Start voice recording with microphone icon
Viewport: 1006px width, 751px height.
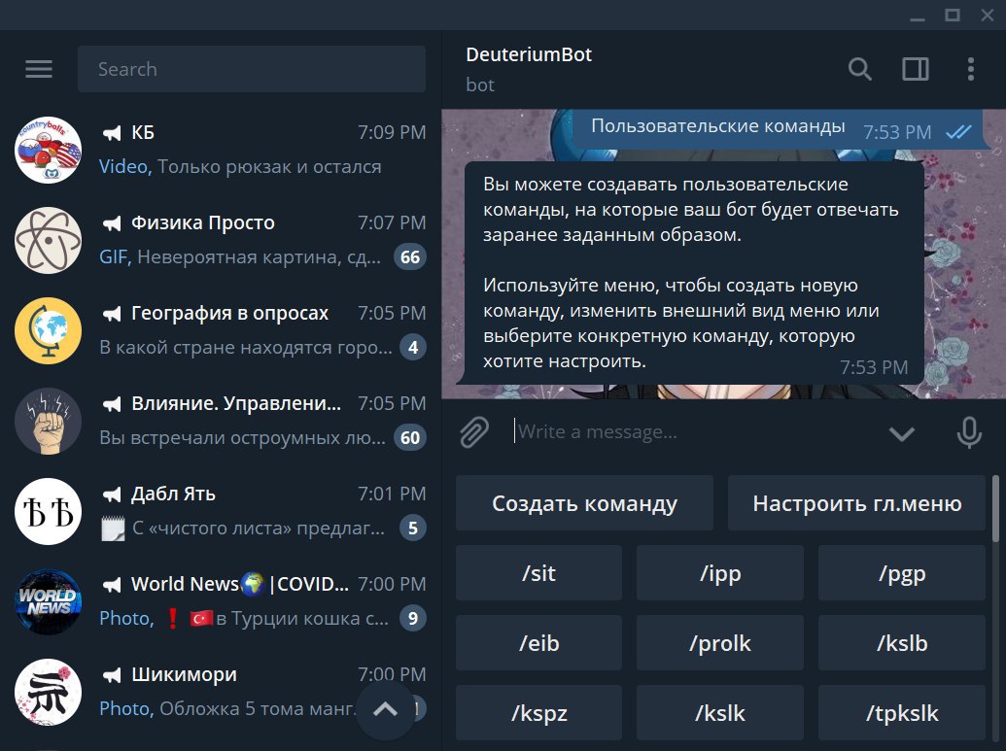pos(969,432)
